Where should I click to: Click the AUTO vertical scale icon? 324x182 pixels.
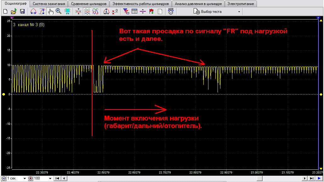pyautogui.click(x=106, y=11)
